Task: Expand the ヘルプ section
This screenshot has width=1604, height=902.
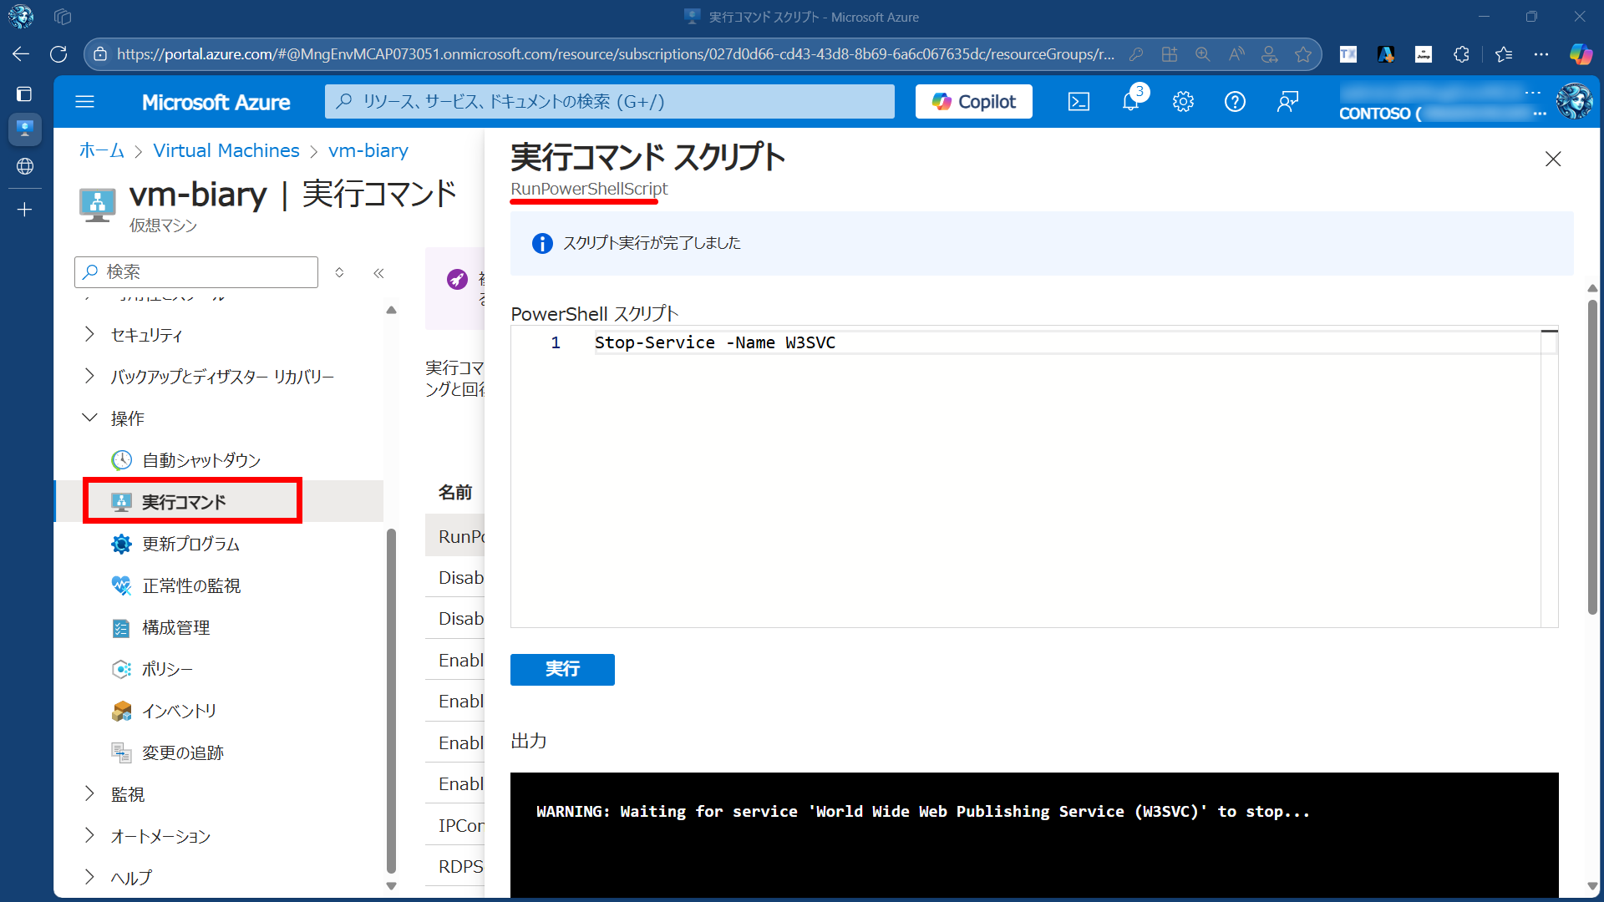Action: point(89,877)
